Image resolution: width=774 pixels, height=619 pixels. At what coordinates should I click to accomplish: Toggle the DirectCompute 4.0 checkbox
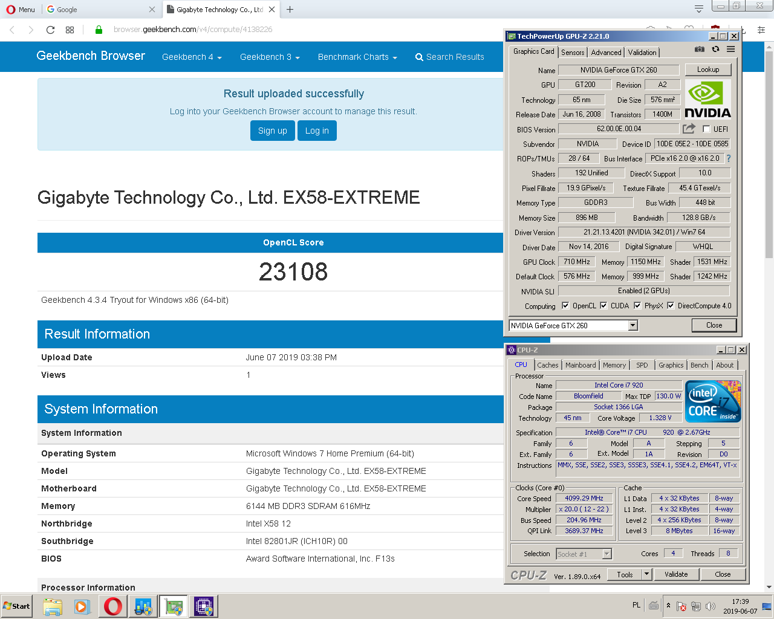pos(671,305)
